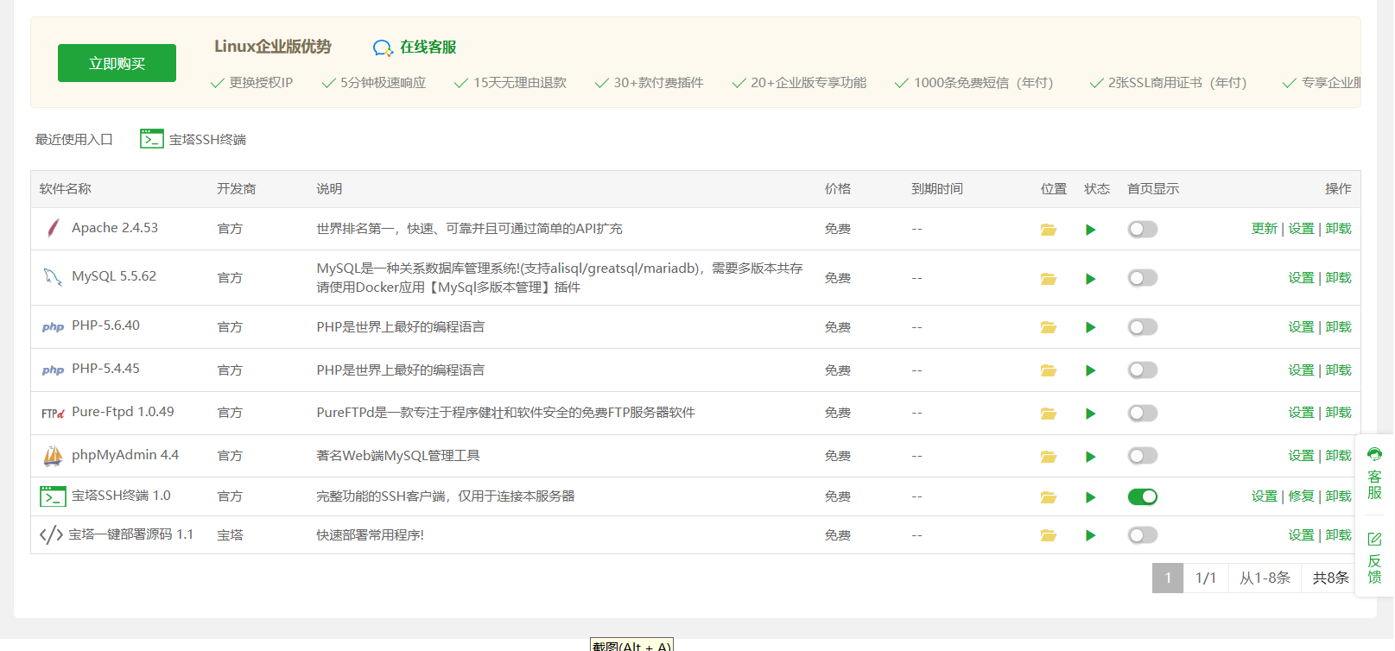Open 宝塔一键部署源码 folder location icon
This screenshot has height=651, width=1395.
[1049, 535]
